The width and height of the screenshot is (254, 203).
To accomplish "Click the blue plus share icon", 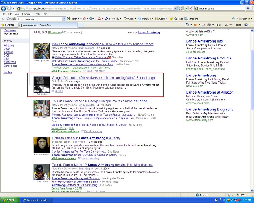I will point(91,19).
